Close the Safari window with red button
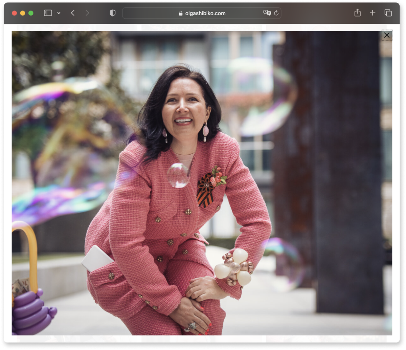This screenshot has height=350, width=406. (x=14, y=13)
